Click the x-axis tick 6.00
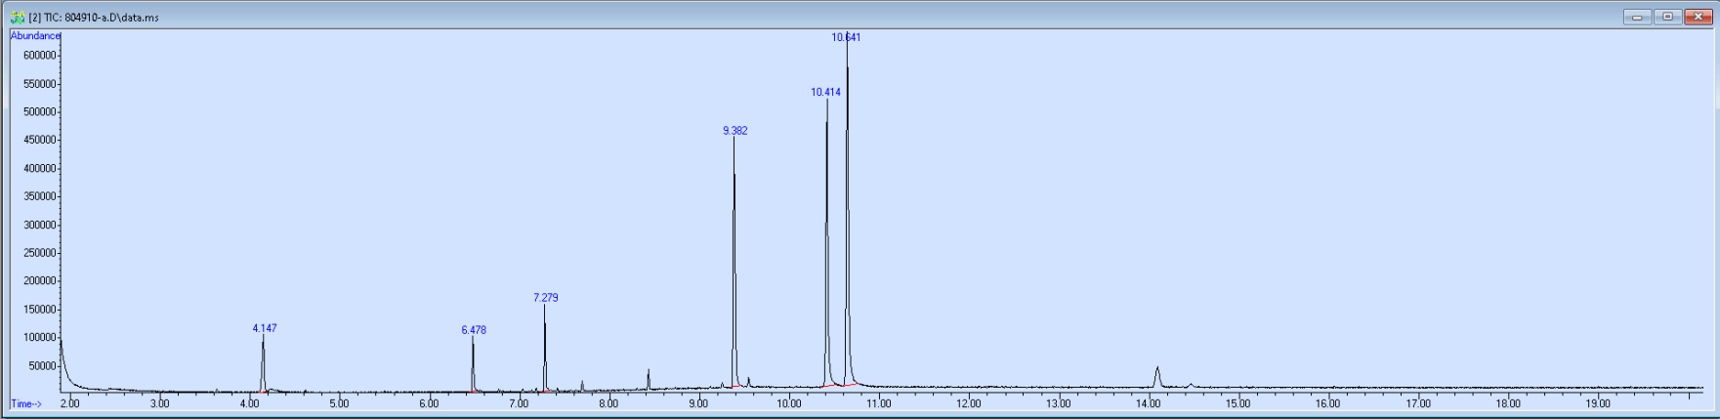 429,403
